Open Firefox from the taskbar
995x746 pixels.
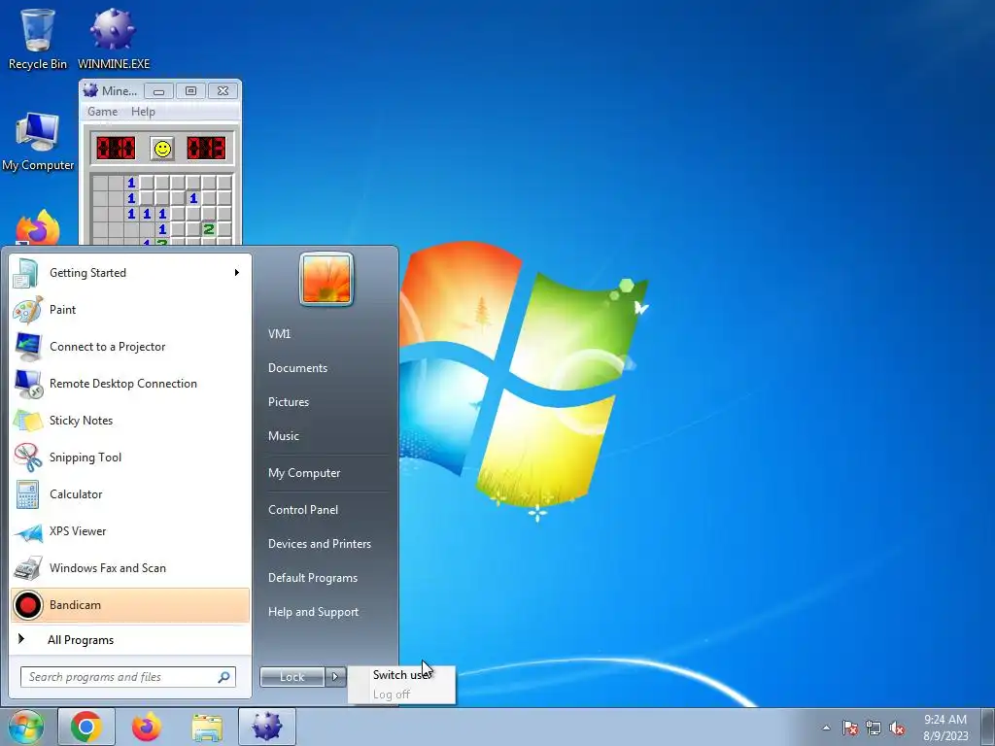pyautogui.click(x=147, y=727)
